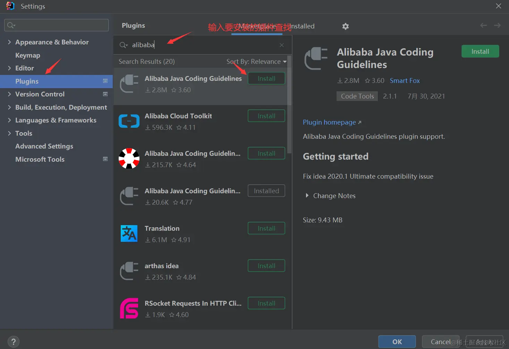
Task: Install Alibaba Cloud Toolkit plugin
Action: [x=266, y=116]
